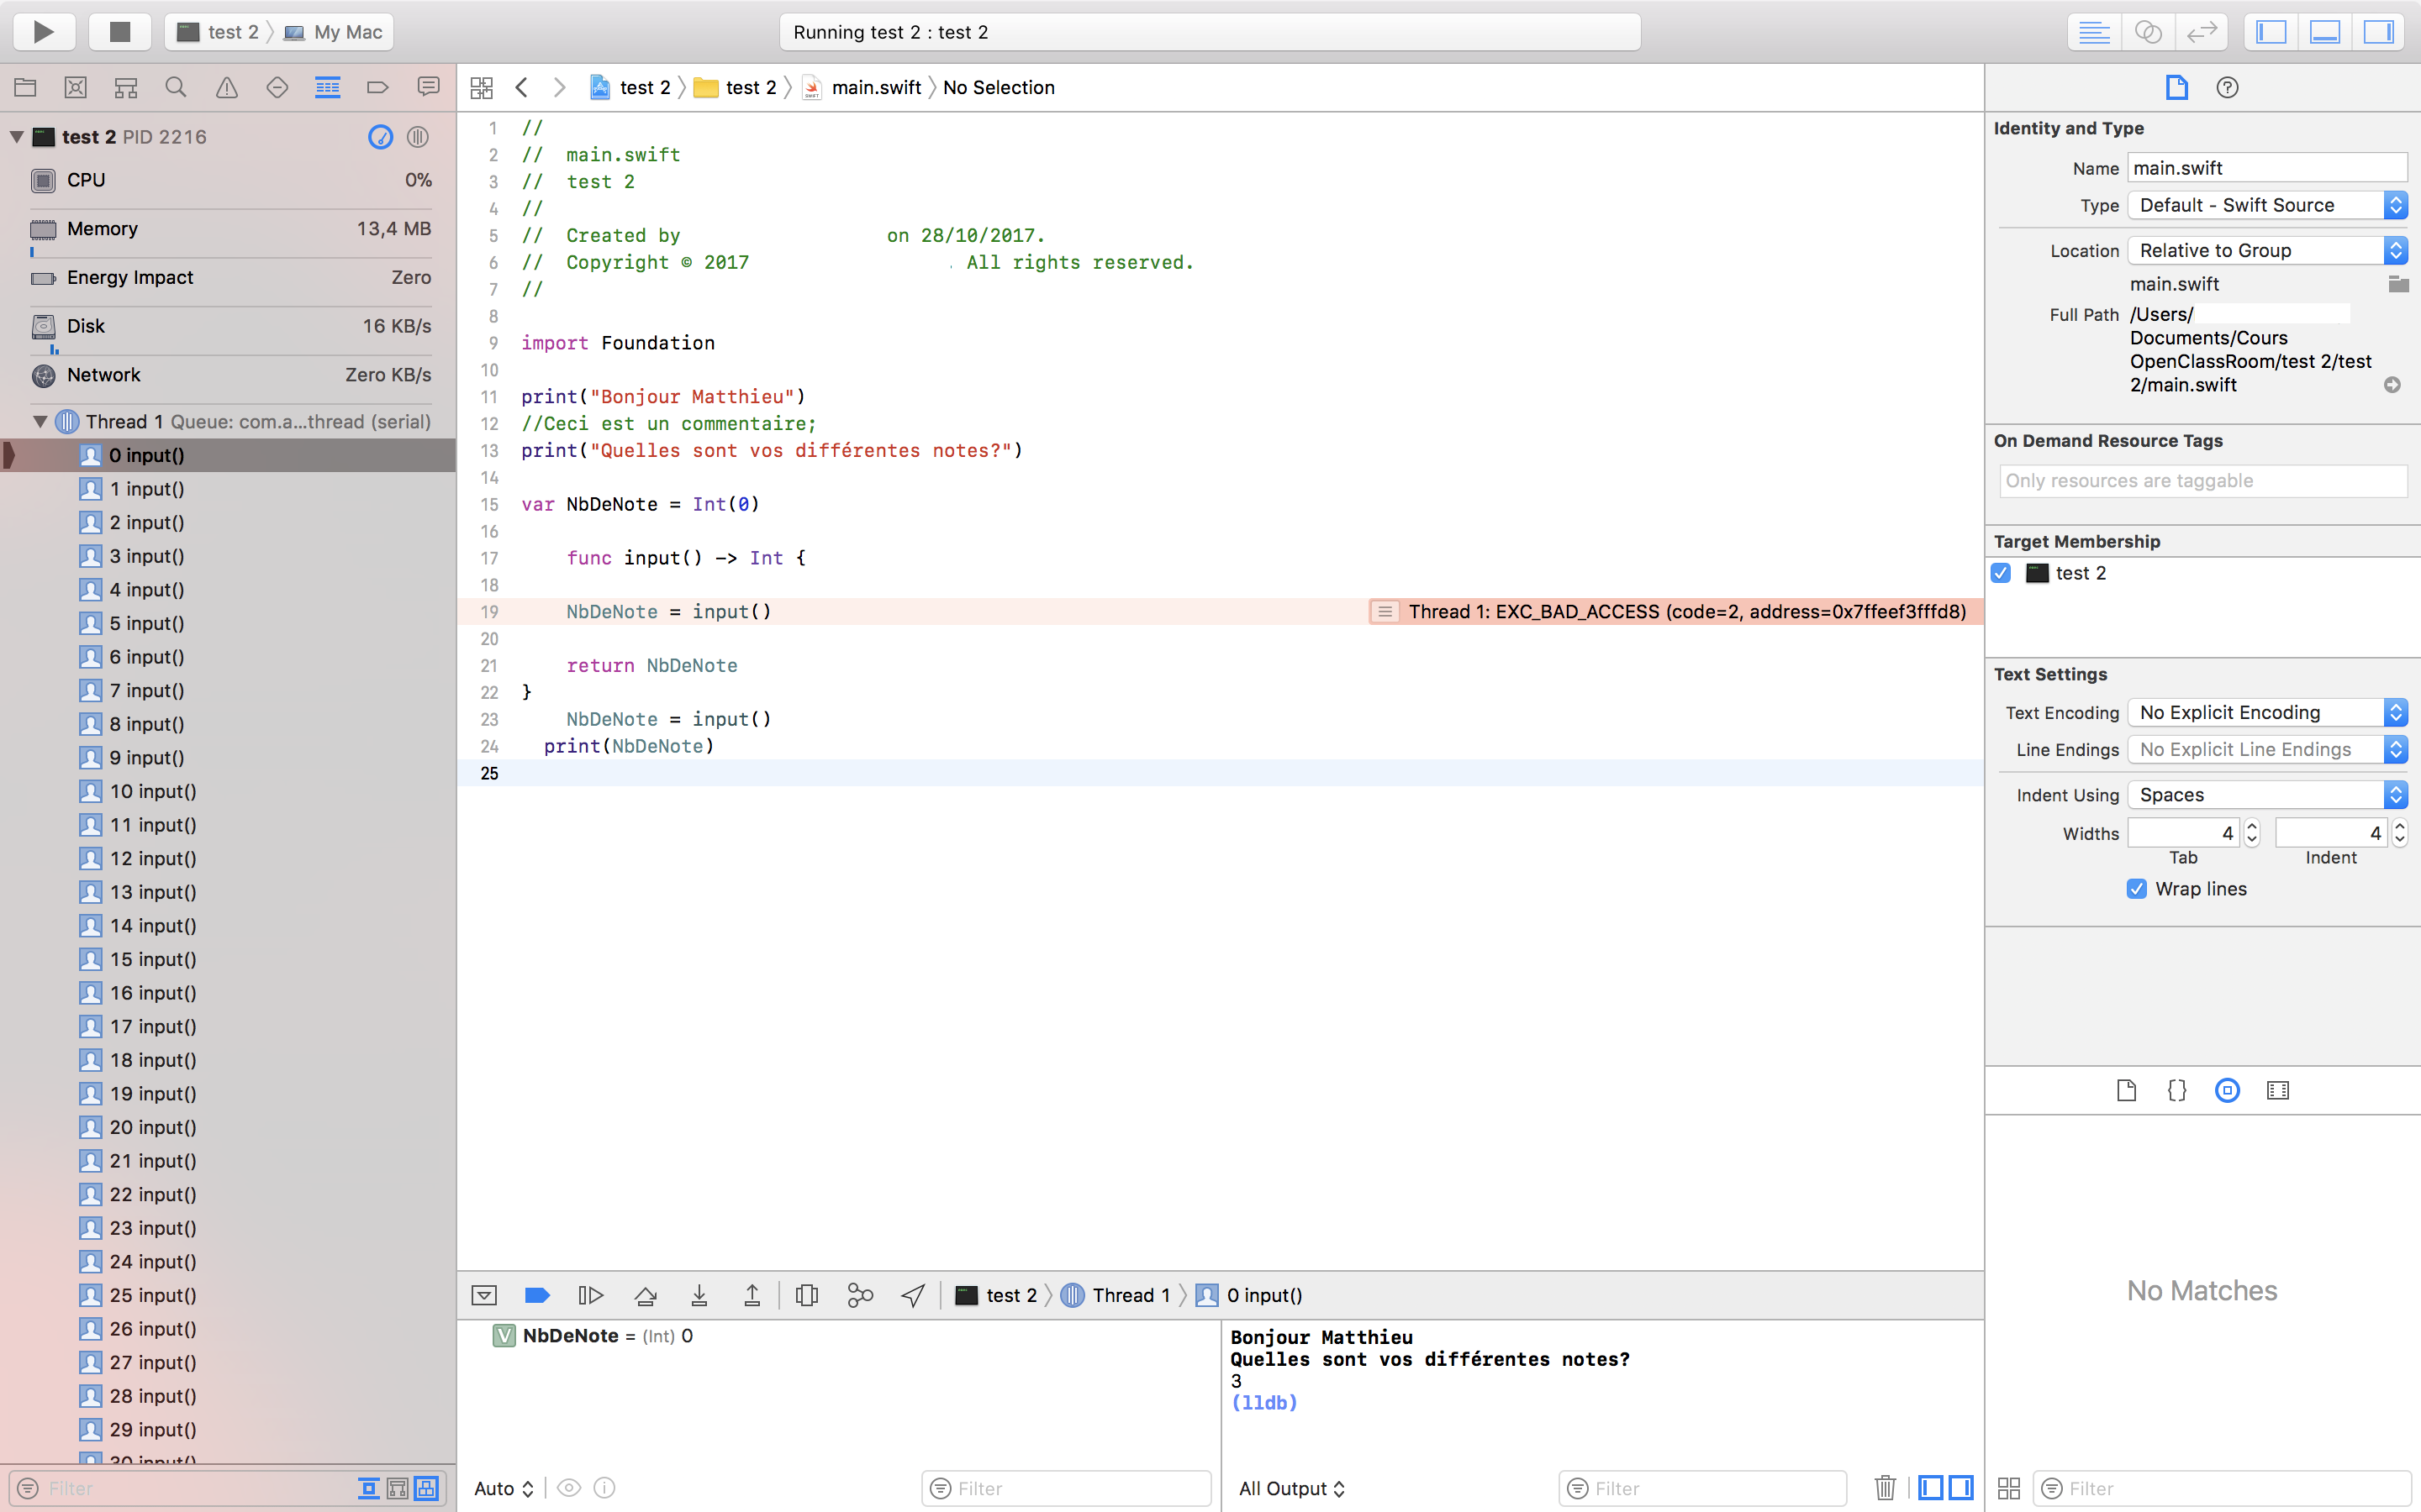
Task: Activate the View Debugger
Action: click(x=806, y=1294)
